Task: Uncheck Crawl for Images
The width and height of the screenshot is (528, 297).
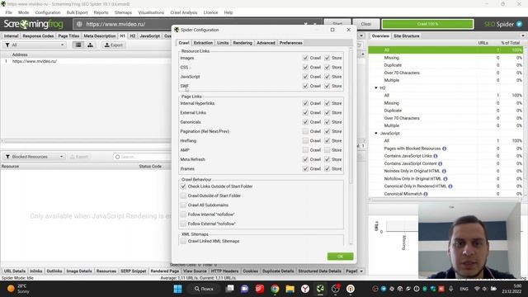Action: coord(305,58)
